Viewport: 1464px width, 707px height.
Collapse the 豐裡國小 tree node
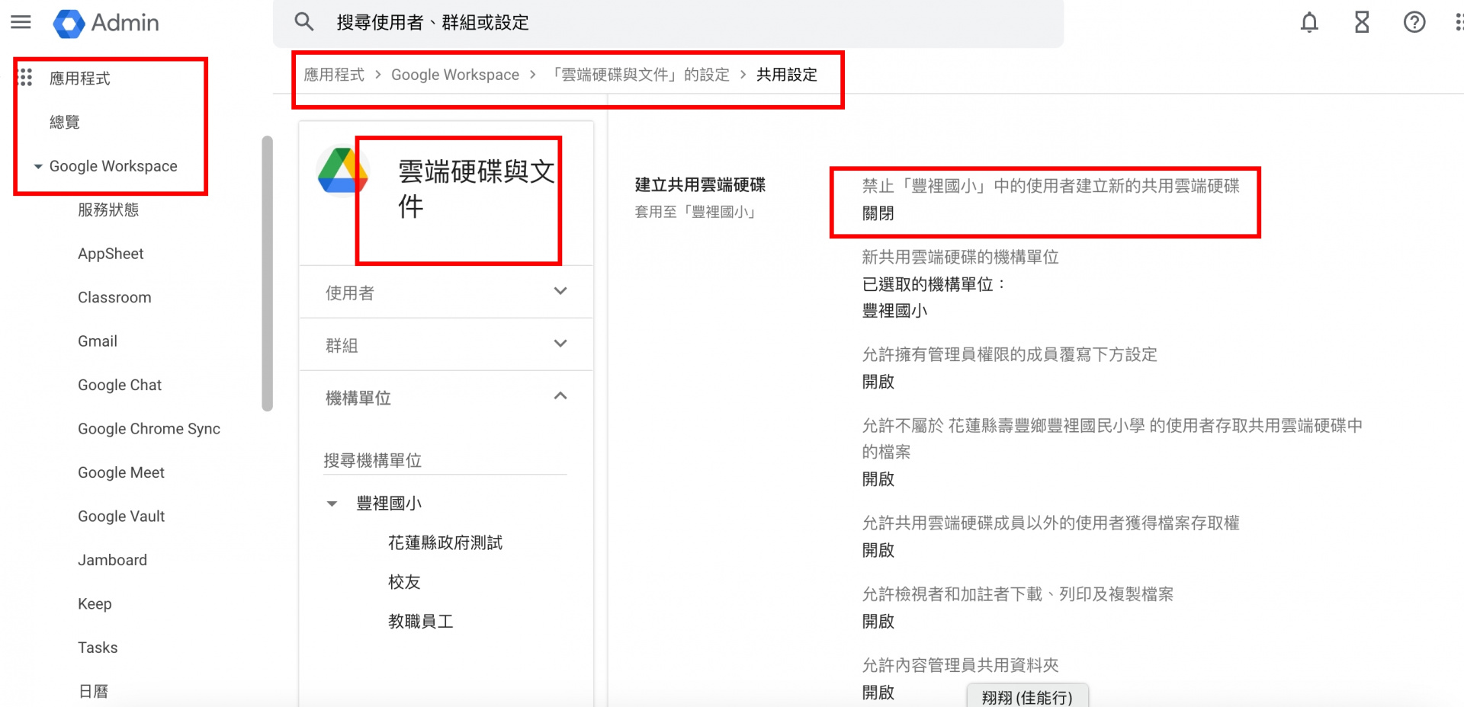point(332,504)
